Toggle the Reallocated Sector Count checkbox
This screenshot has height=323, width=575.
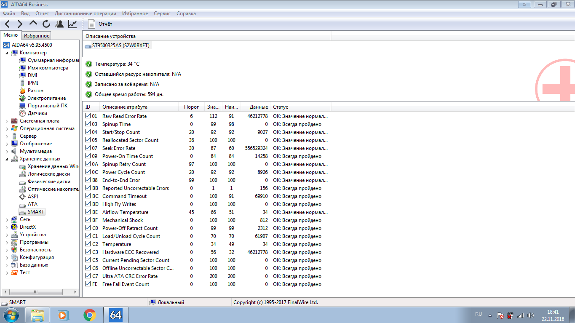pos(88,140)
